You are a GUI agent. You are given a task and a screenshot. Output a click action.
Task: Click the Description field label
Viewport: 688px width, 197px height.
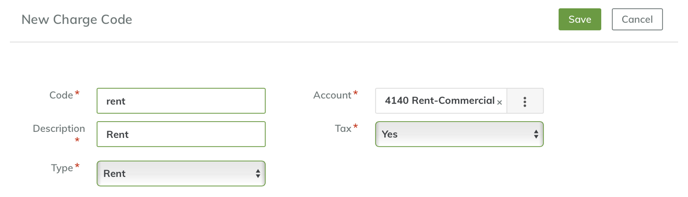coord(59,128)
